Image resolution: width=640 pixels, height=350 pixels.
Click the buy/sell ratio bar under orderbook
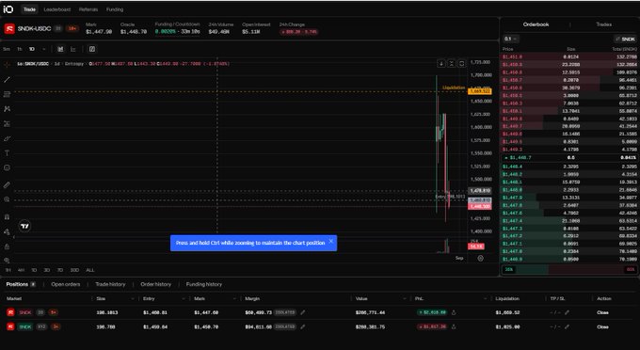tap(569, 269)
